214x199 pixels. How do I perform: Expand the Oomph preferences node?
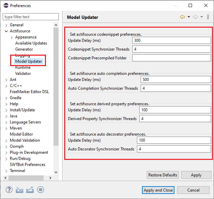coord(6,147)
